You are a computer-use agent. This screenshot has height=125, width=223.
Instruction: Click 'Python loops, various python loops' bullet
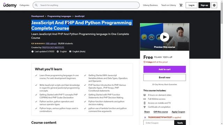[x=59, y=110]
